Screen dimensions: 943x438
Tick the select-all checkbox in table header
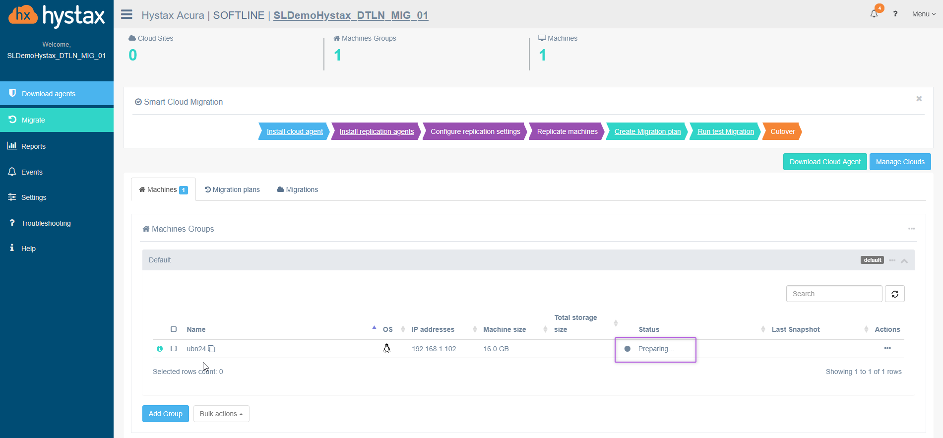tap(174, 329)
